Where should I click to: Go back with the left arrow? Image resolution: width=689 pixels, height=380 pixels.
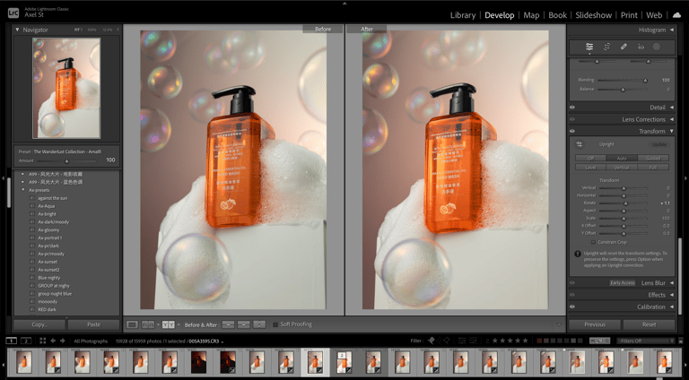click(x=53, y=341)
